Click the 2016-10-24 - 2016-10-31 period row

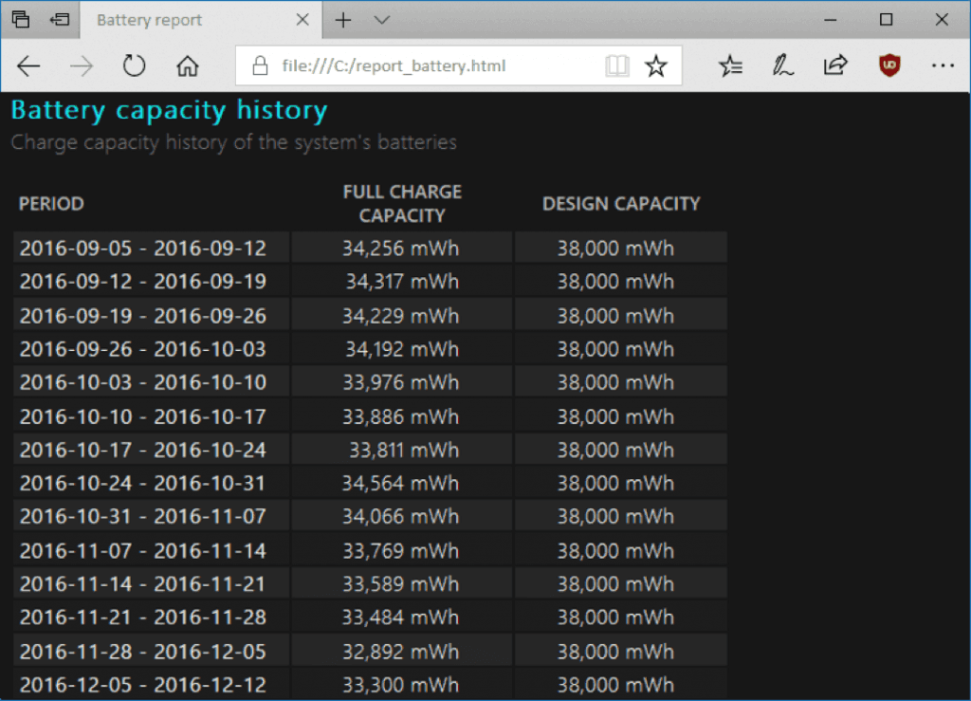[143, 483]
